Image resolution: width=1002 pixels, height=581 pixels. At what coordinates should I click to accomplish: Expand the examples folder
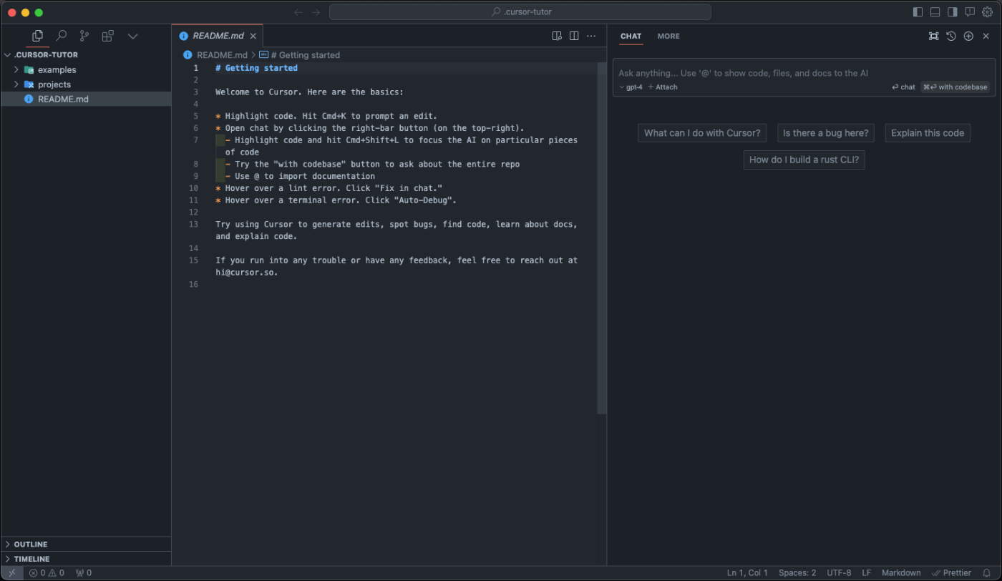[x=57, y=69]
